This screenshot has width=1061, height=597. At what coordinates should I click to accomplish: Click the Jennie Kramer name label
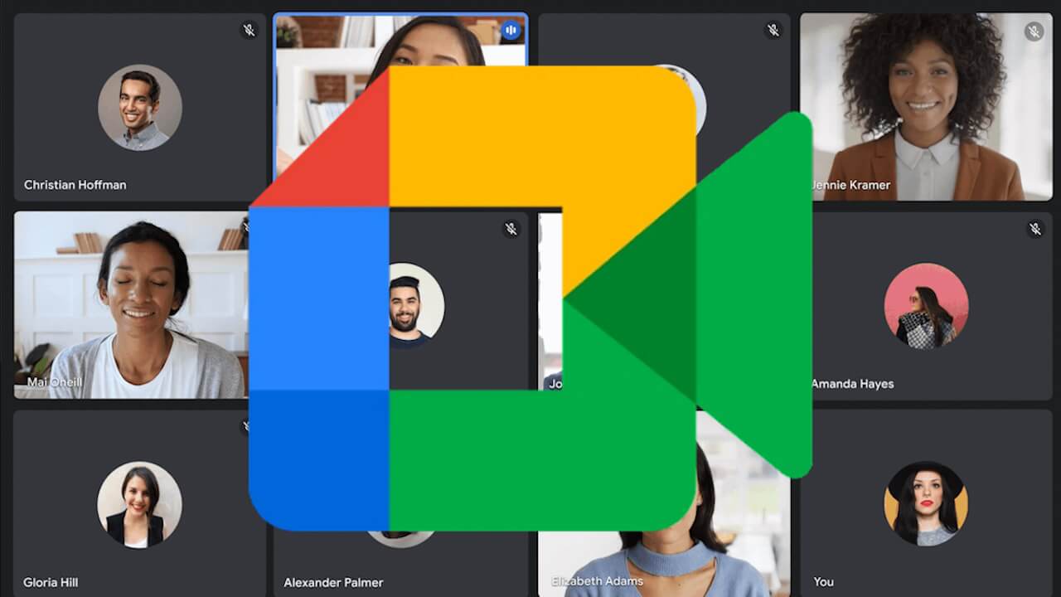click(x=850, y=185)
